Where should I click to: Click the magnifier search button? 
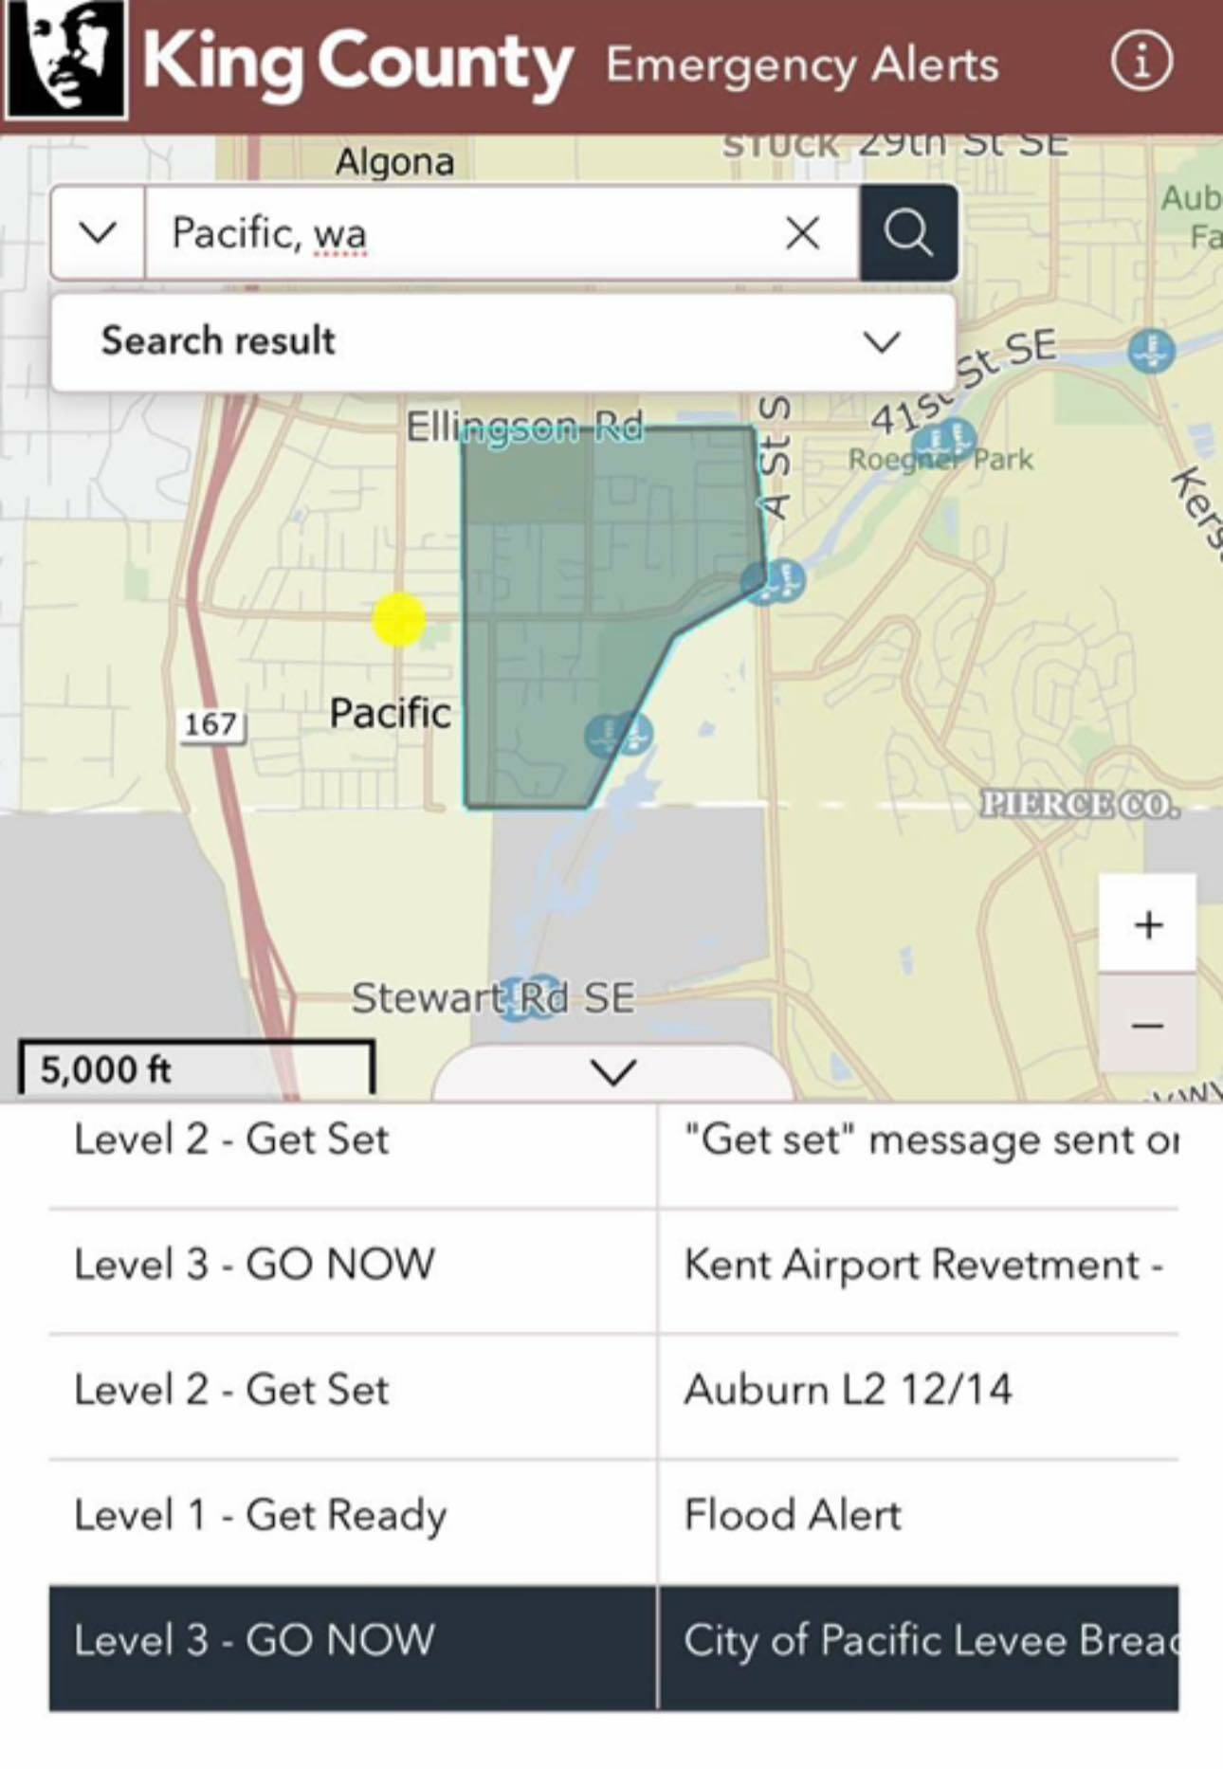pyautogui.click(x=908, y=233)
